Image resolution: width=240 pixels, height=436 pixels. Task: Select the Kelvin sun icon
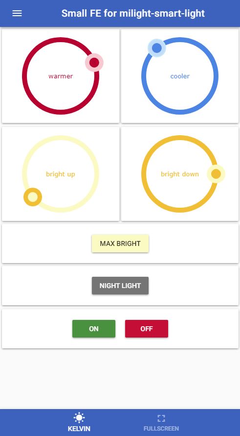[x=79, y=418]
